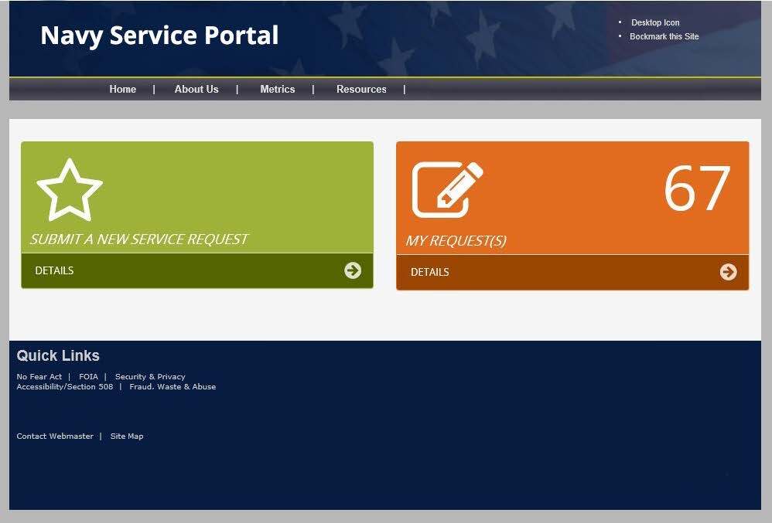The height and width of the screenshot is (523, 772).
Task: Click Submit a New Service Request title
Action: tap(139, 239)
